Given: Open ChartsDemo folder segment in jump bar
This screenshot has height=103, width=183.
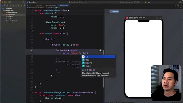Looking at the screenshot, I should coord(40,8).
